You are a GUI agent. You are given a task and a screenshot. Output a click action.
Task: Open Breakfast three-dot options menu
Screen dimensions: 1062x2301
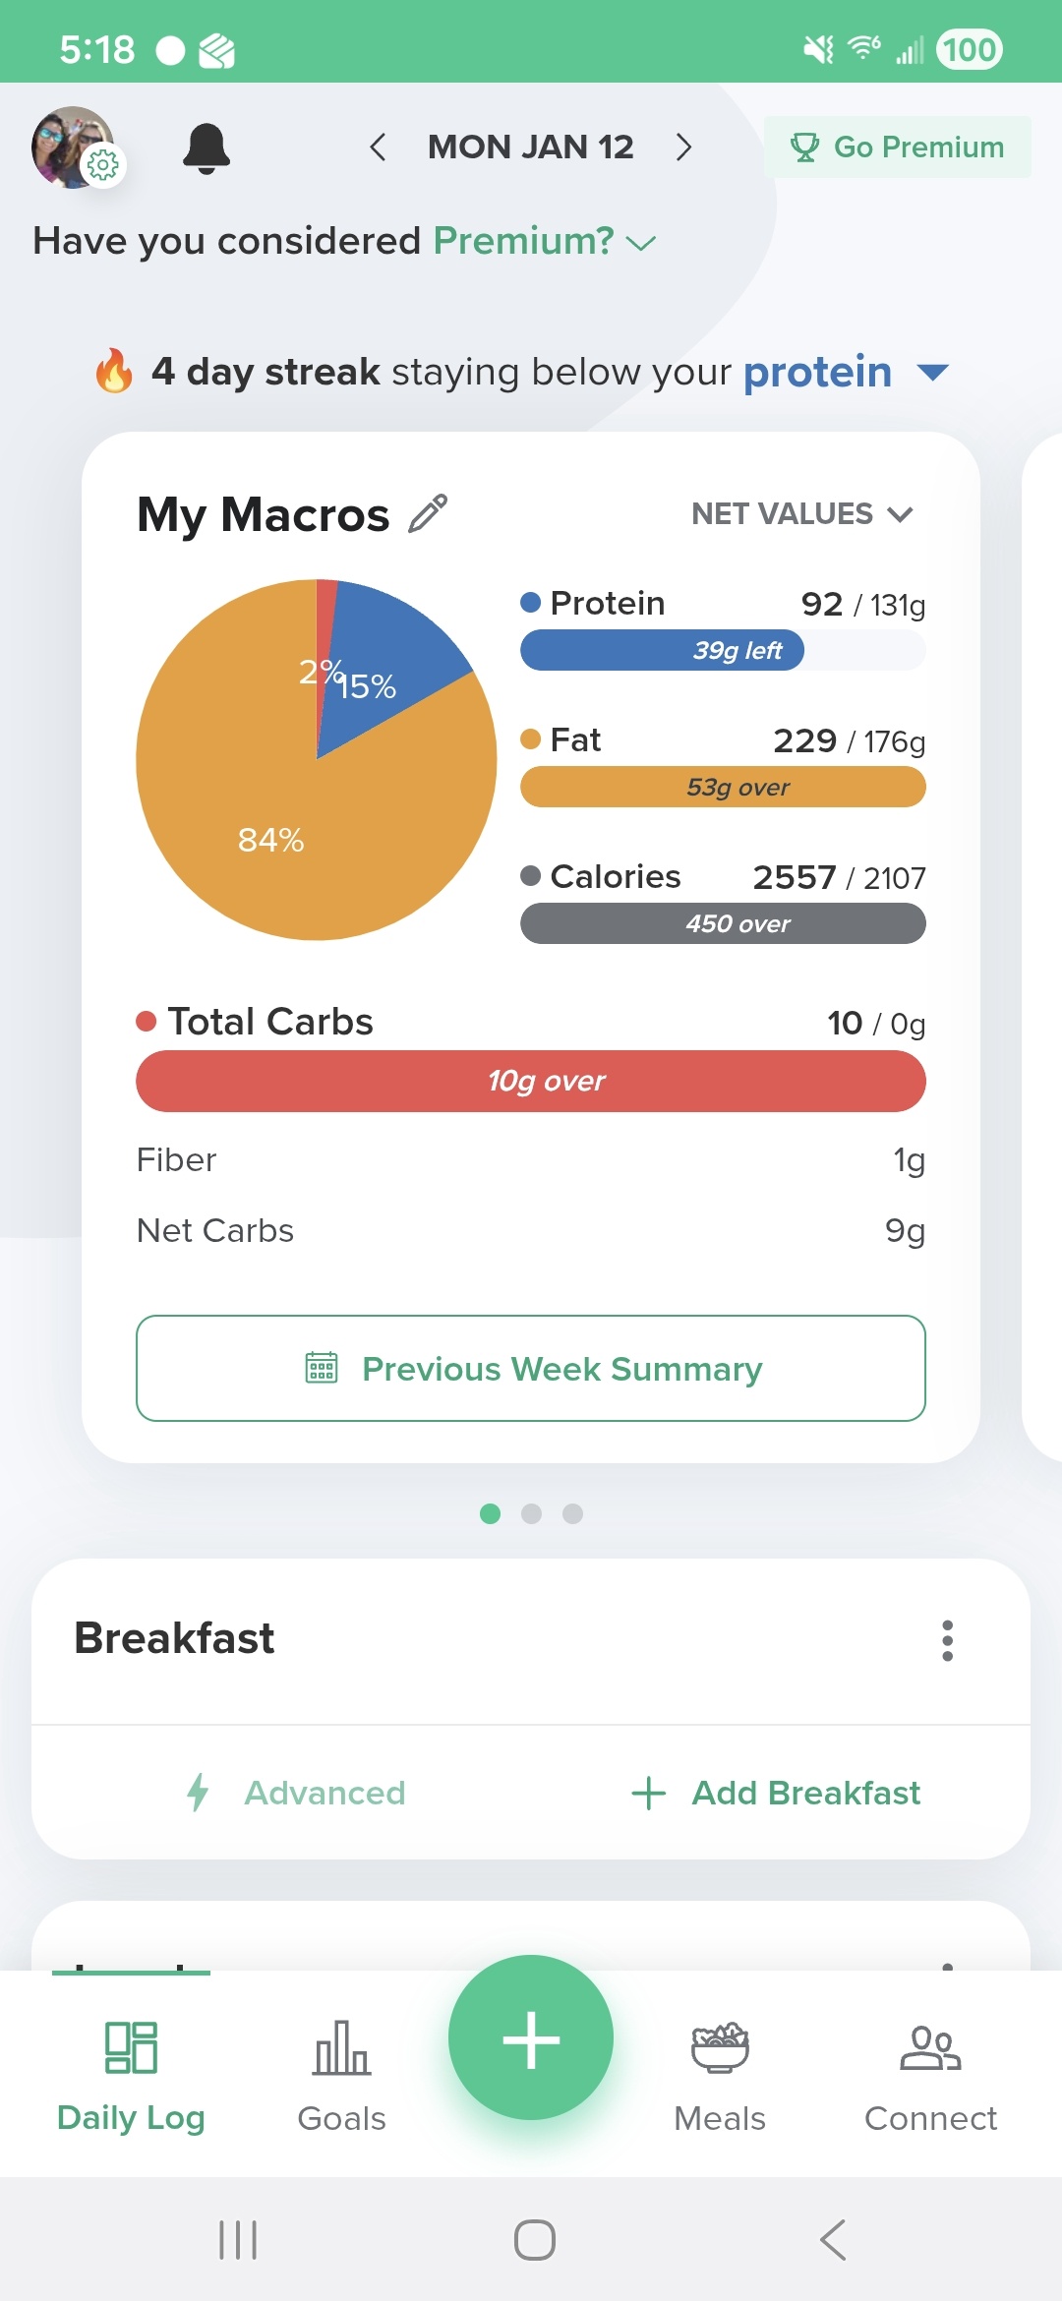[x=947, y=1640]
